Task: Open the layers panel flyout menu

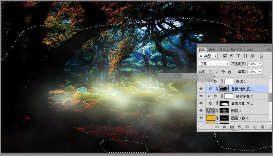Action: (x=269, y=50)
